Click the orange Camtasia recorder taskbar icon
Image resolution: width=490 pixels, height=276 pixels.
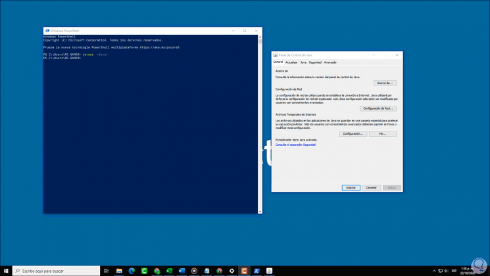tap(244, 271)
